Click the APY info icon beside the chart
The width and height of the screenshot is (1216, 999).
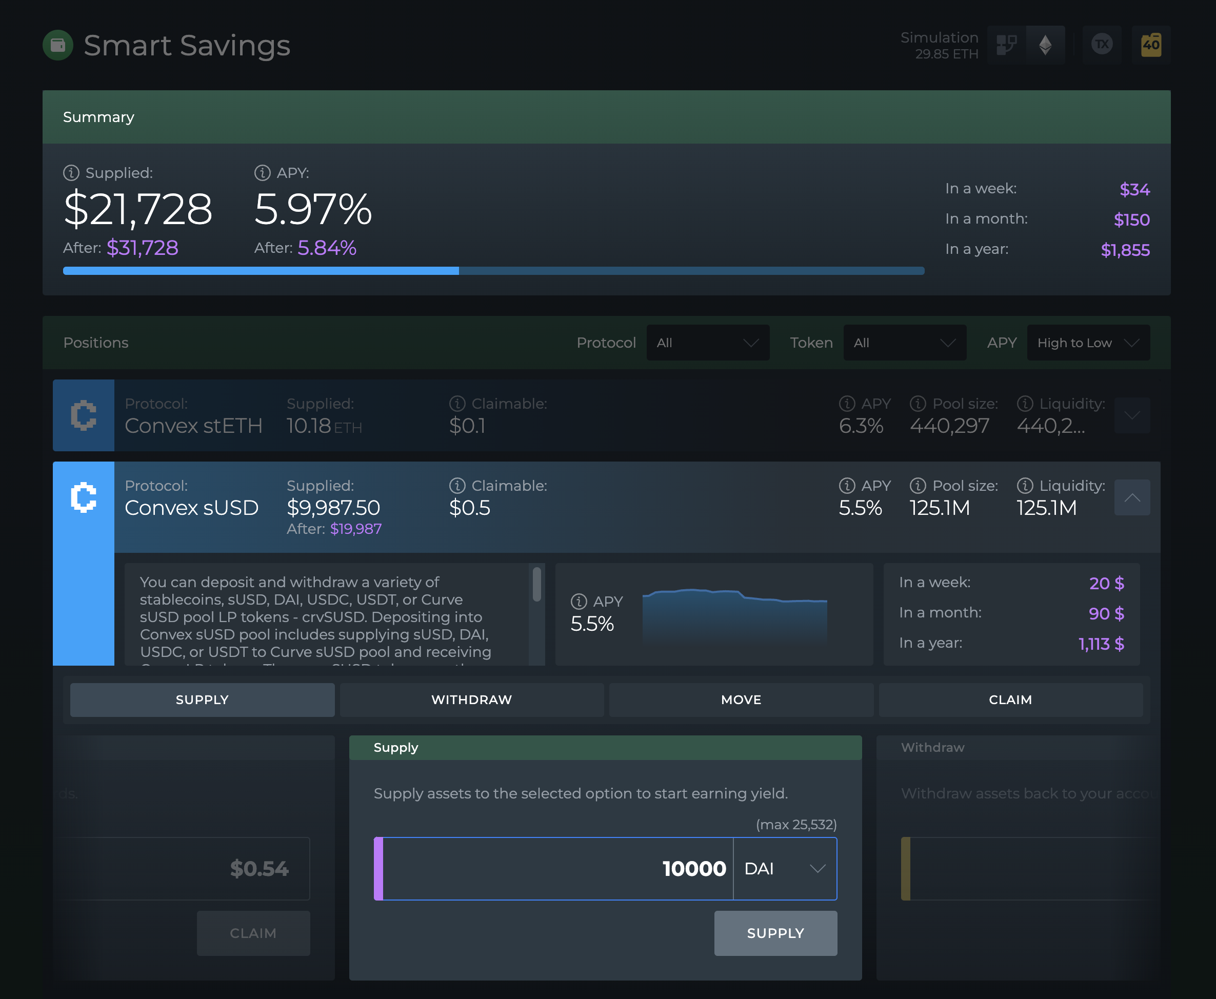point(579,602)
